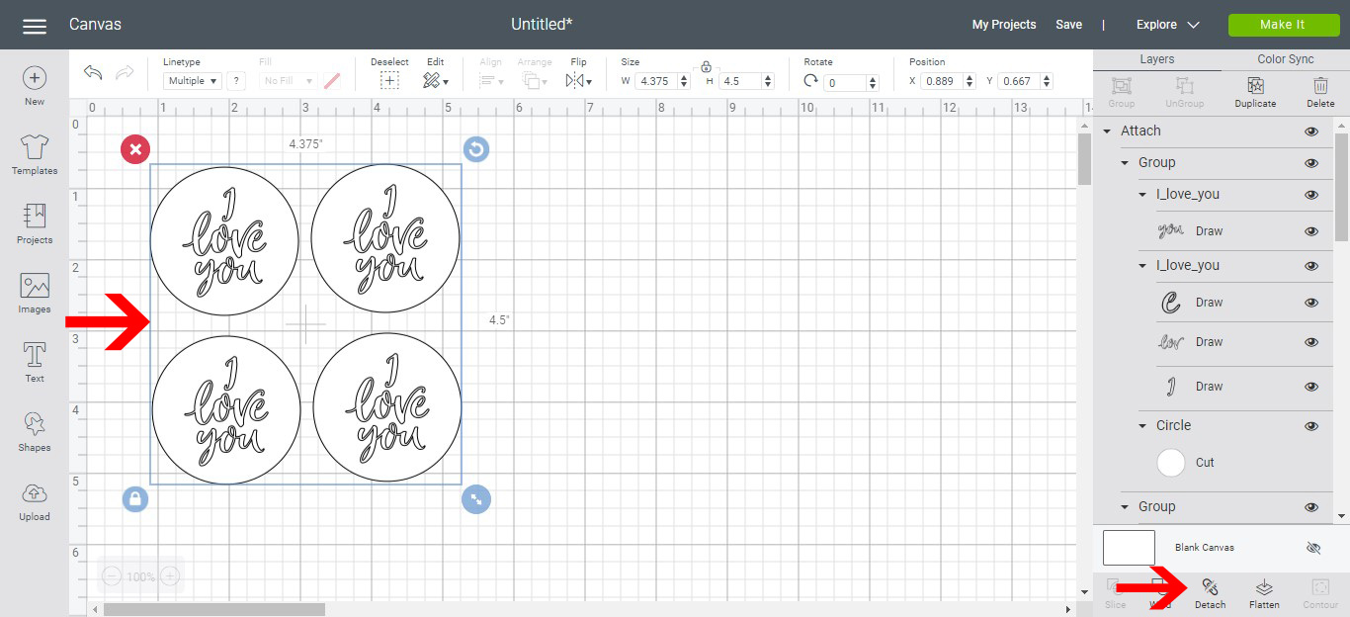Collapse the Attach layer tree
1350x617 pixels.
[x=1107, y=132]
